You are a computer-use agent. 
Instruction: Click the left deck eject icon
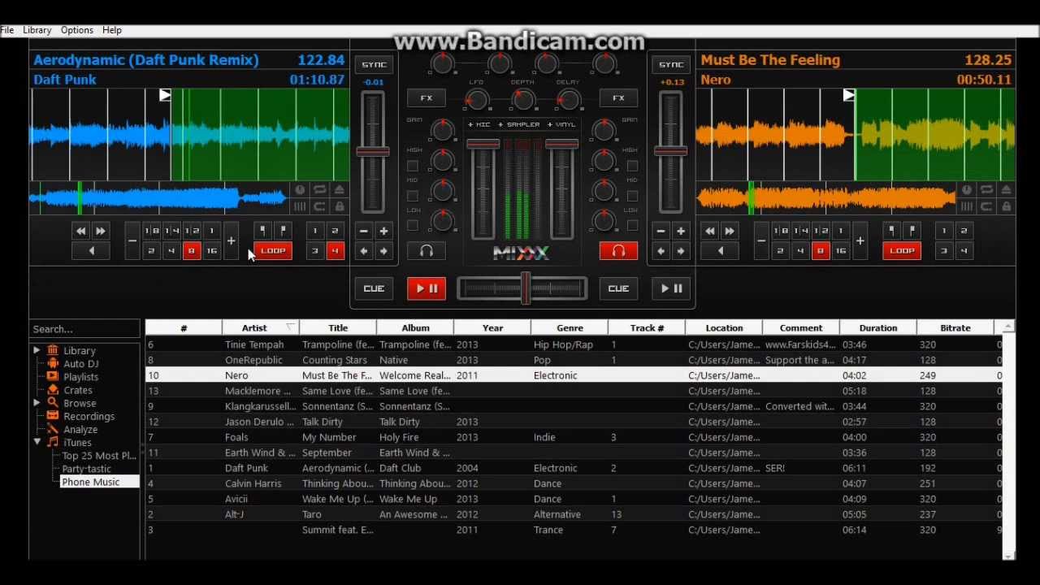[339, 190]
